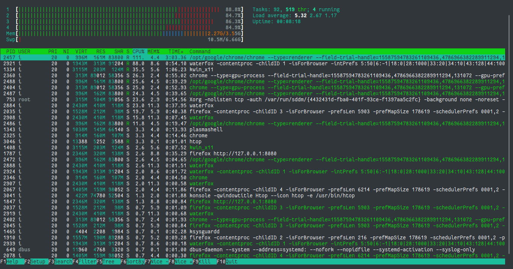Click the CPU 4 usage meter at 84.9%
The height and width of the screenshot is (269, 513).
(124, 27)
